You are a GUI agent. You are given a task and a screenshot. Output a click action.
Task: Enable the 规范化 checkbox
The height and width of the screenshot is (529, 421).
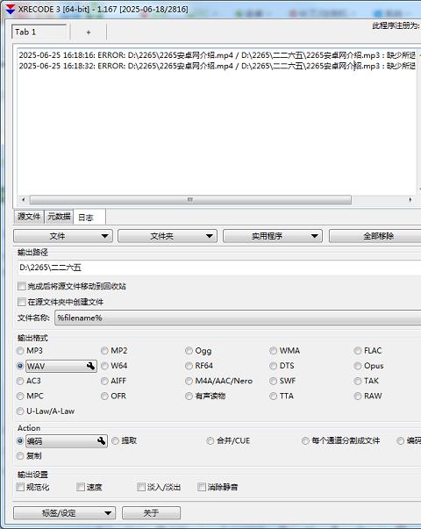coord(20,487)
